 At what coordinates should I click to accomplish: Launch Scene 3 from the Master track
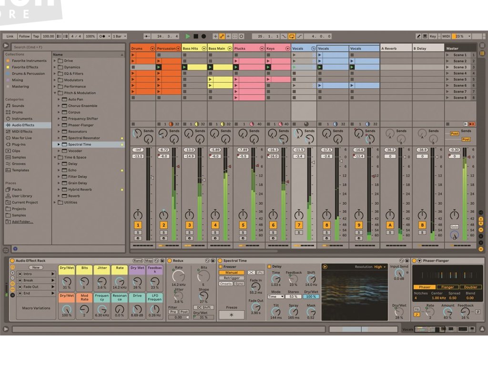click(x=447, y=67)
